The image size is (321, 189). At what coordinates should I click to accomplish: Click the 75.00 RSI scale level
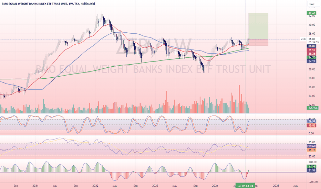(x=312, y=142)
